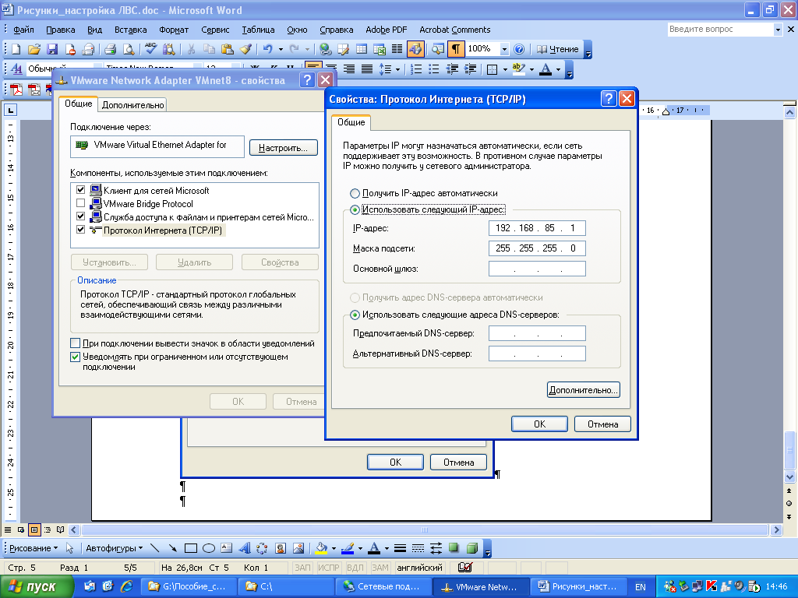Toggle the Клиент для сетей Microsoft checkbox
This screenshot has width=798, height=598.
point(80,190)
